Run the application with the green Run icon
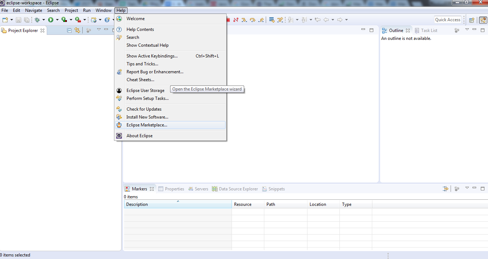488x259 pixels. tap(51, 20)
